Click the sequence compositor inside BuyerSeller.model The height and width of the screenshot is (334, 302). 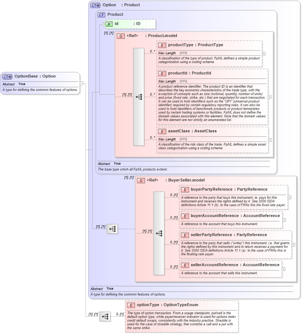pos(159,234)
